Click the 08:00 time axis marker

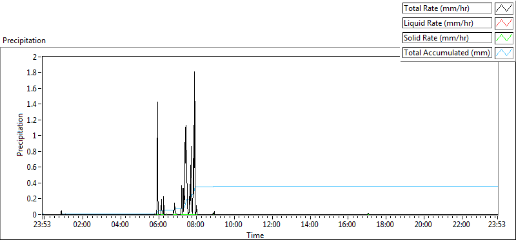[x=196, y=225]
